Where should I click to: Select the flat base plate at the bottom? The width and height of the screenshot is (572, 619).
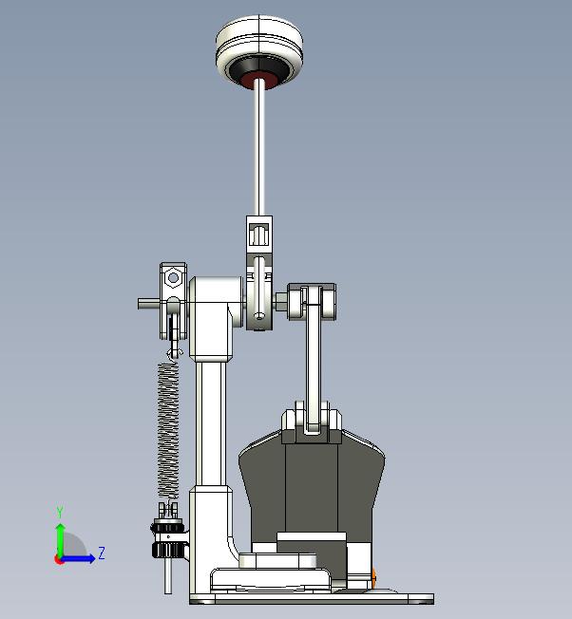pyautogui.click(x=312, y=598)
